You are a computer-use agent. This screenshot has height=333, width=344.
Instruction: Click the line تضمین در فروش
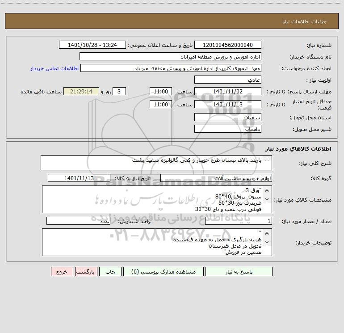[243, 252]
